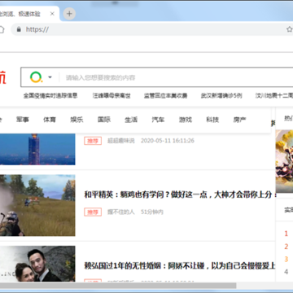Select rank 2 in the sidebar hot list

(x=286, y=247)
